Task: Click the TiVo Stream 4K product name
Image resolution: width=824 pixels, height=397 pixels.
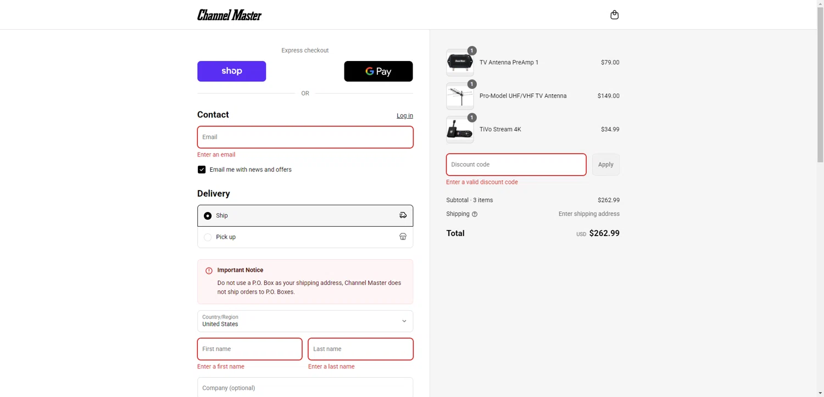Action: click(x=500, y=130)
